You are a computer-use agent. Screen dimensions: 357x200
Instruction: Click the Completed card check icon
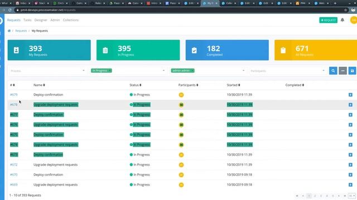pyautogui.click(x=194, y=50)
